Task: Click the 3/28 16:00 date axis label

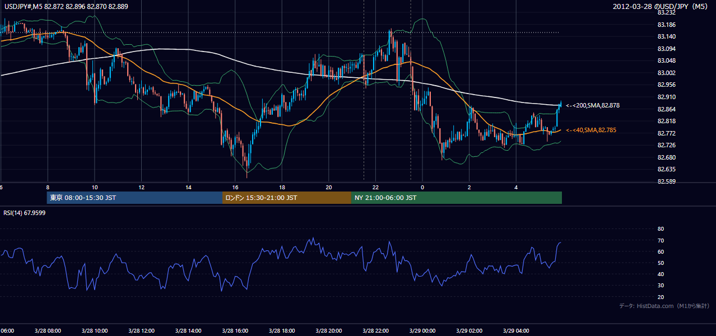Action: pos(235,330)
